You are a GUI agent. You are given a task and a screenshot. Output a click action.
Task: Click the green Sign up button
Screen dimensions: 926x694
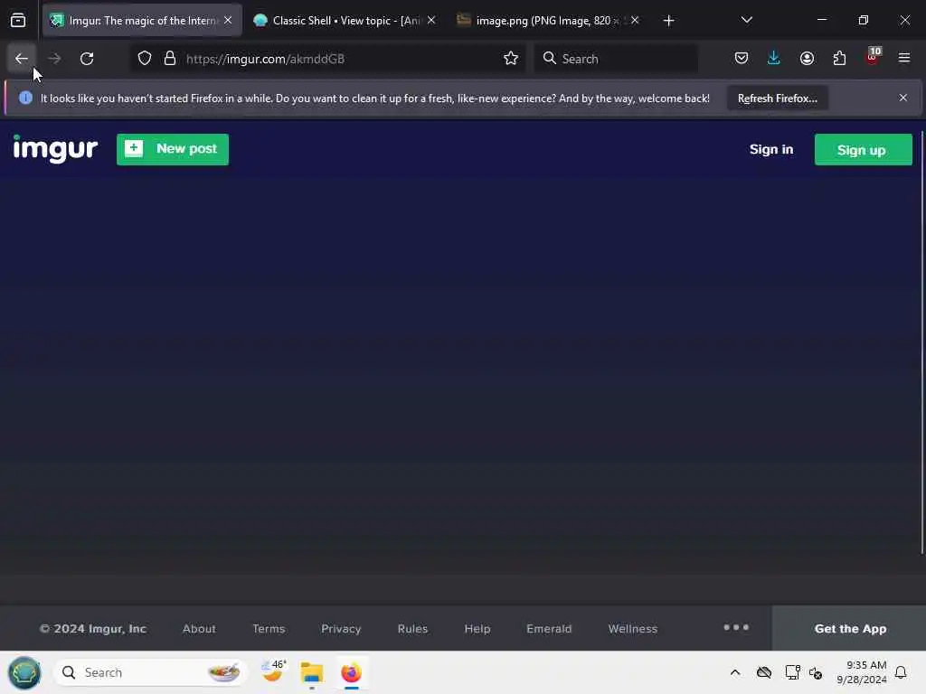[863, 150]
